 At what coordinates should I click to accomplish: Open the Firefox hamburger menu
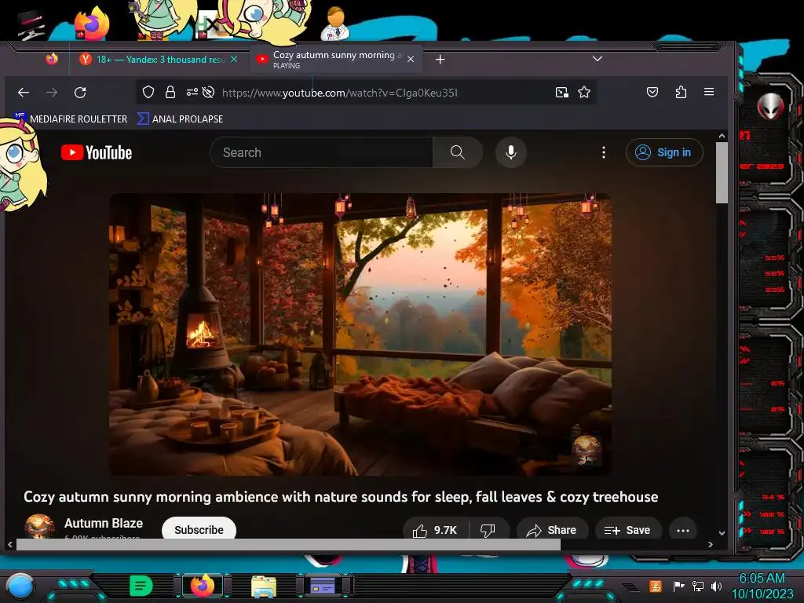point(709,92)
